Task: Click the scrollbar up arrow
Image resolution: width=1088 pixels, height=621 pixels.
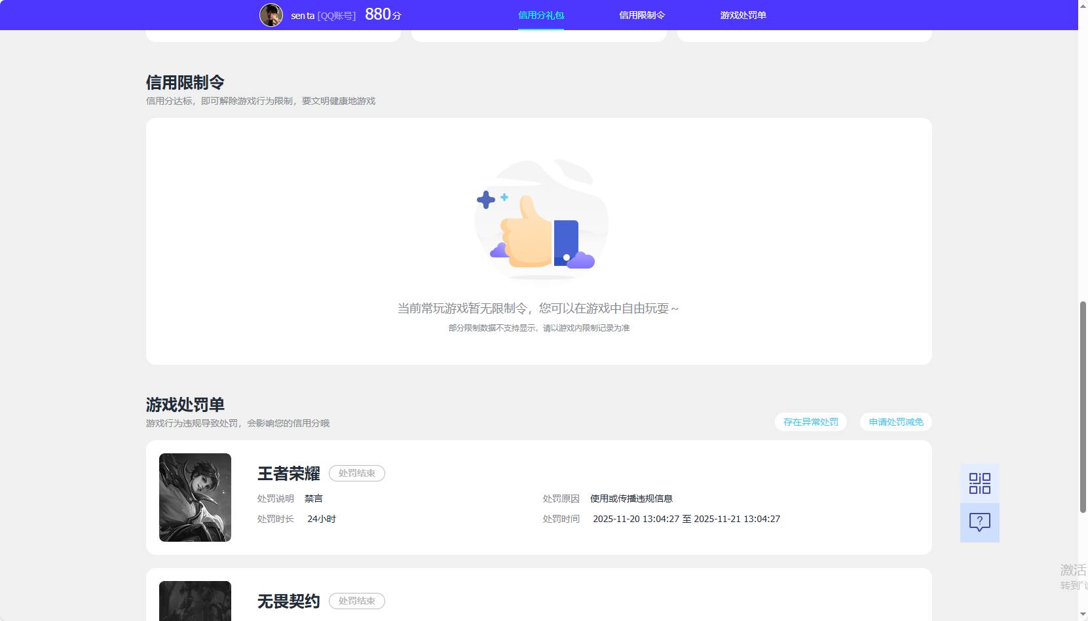Action: coord(1083,5)
